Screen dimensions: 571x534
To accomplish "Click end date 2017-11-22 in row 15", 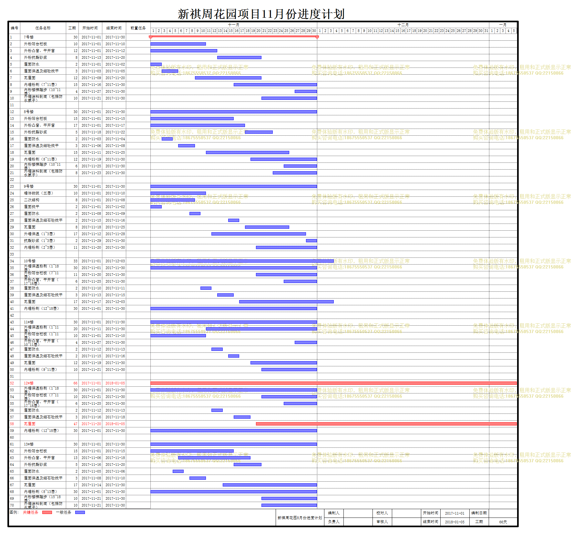I will click(115, 132).
